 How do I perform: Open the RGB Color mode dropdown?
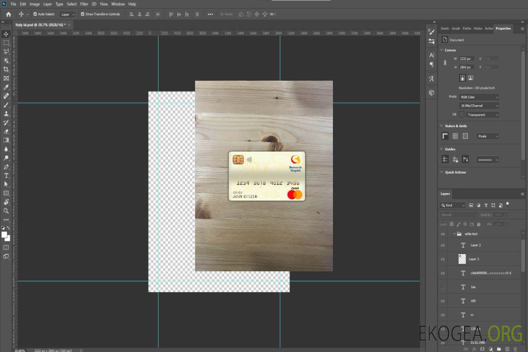coord(479,97)
